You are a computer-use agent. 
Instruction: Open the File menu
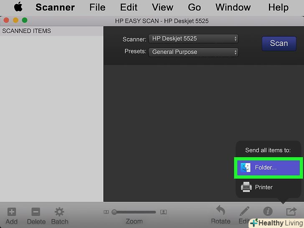[97, 8]
